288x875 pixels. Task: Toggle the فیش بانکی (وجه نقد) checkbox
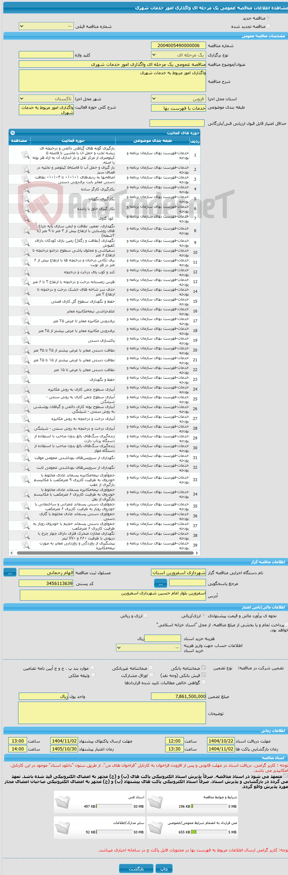pos(203,675)
